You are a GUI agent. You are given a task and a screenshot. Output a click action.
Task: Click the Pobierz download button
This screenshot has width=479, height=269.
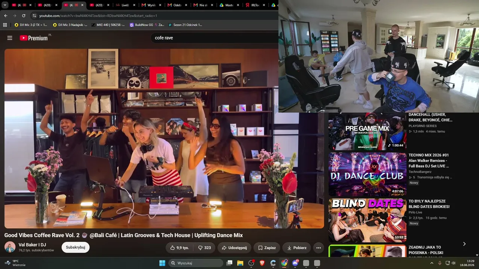(297, 248)
